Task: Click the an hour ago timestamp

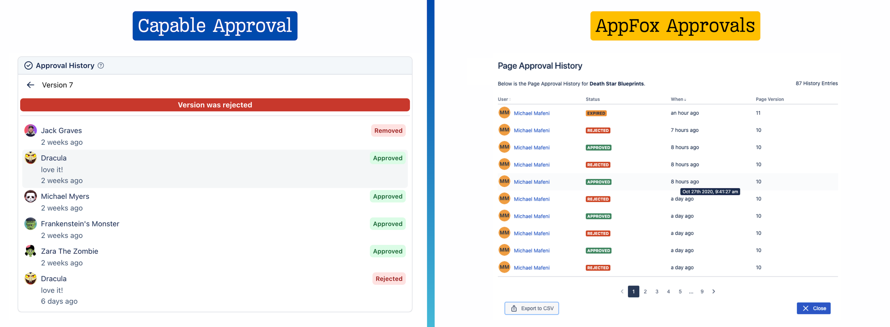Action: 685,113
